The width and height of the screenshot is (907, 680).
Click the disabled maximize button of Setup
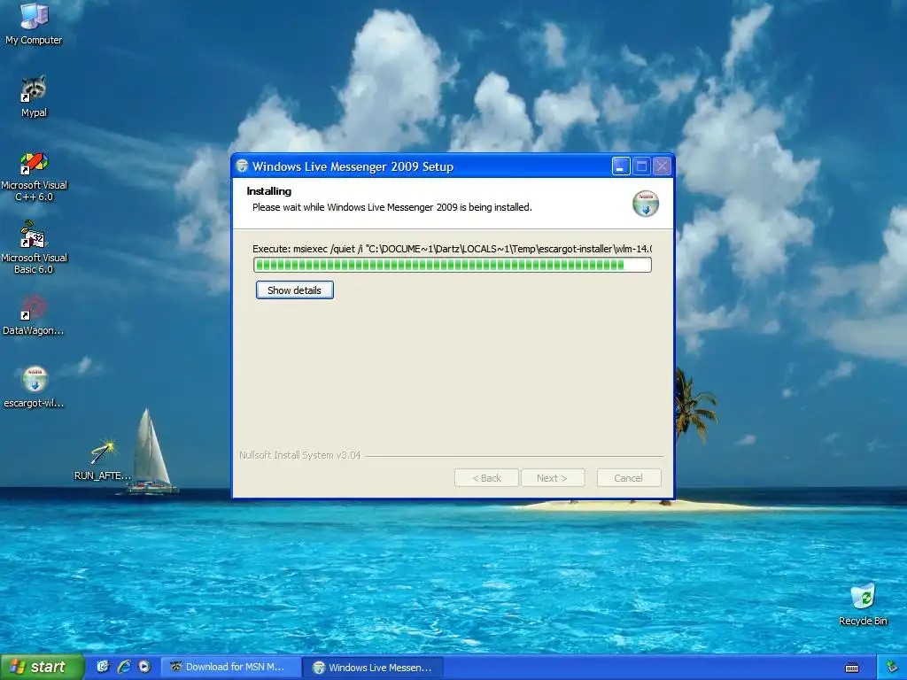641,166
